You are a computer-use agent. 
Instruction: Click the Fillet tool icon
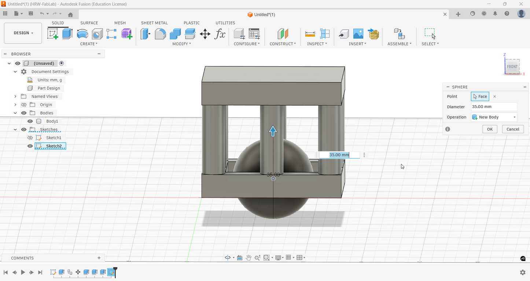tap(160, 34)
